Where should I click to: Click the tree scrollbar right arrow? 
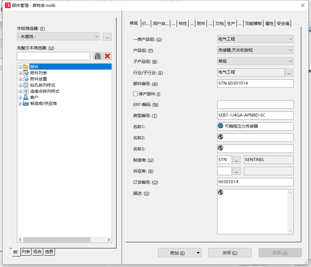pos(109,240)
